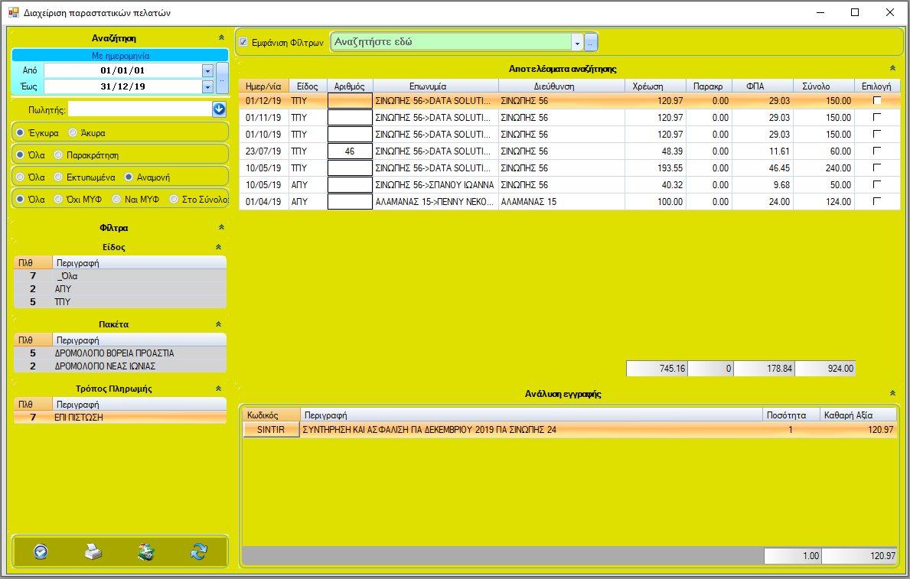Open the Από date dropdown

pyautogui.click(x=207, y=70)
